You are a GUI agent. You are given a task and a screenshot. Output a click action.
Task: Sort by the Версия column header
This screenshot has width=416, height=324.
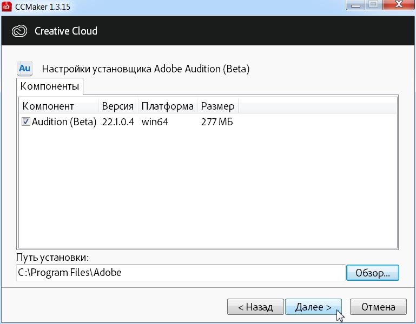[118, 106]
